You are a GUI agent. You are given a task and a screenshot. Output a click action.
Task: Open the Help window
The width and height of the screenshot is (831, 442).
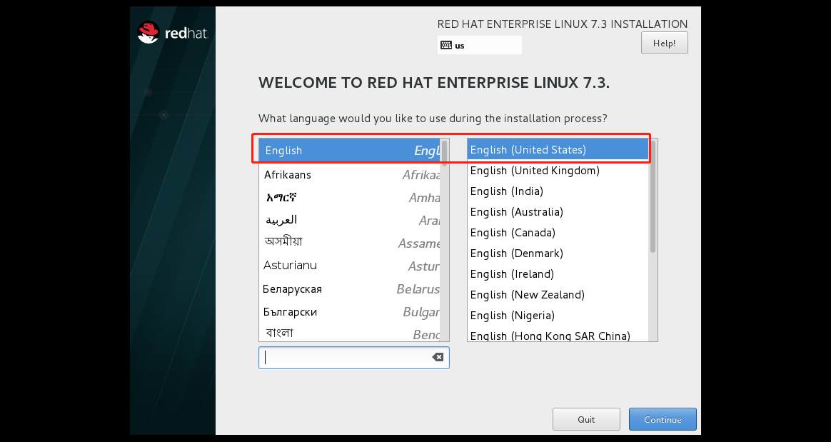[664, 43]
